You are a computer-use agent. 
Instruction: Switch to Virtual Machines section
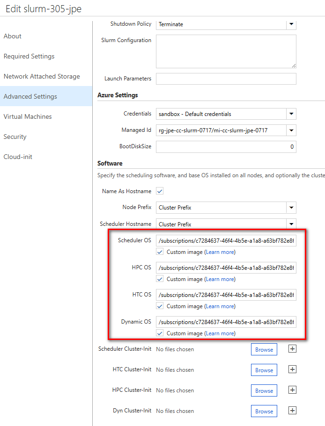point(28,116)
